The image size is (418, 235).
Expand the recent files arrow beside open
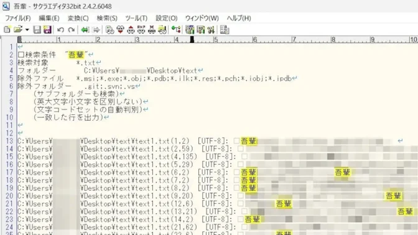(27, 30)
